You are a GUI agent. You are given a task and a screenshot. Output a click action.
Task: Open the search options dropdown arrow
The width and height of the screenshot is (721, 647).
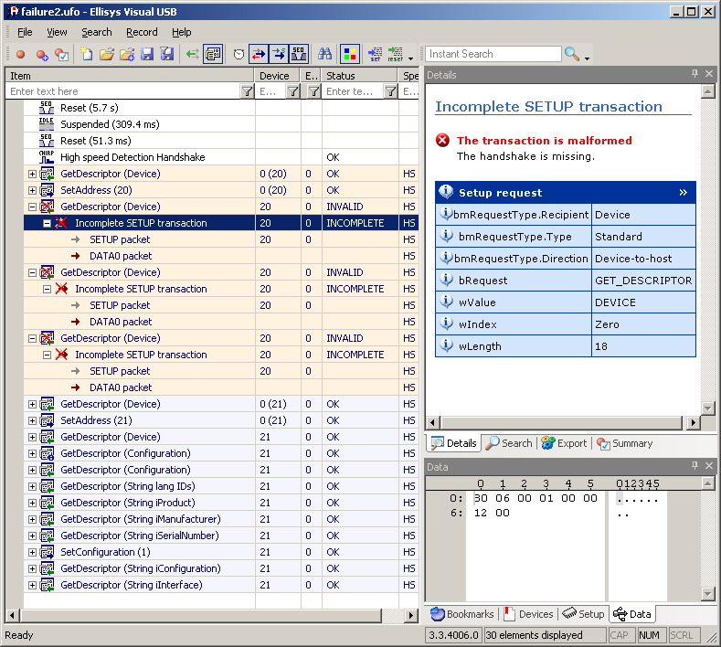pyautogui.click(x=588, y=58)
